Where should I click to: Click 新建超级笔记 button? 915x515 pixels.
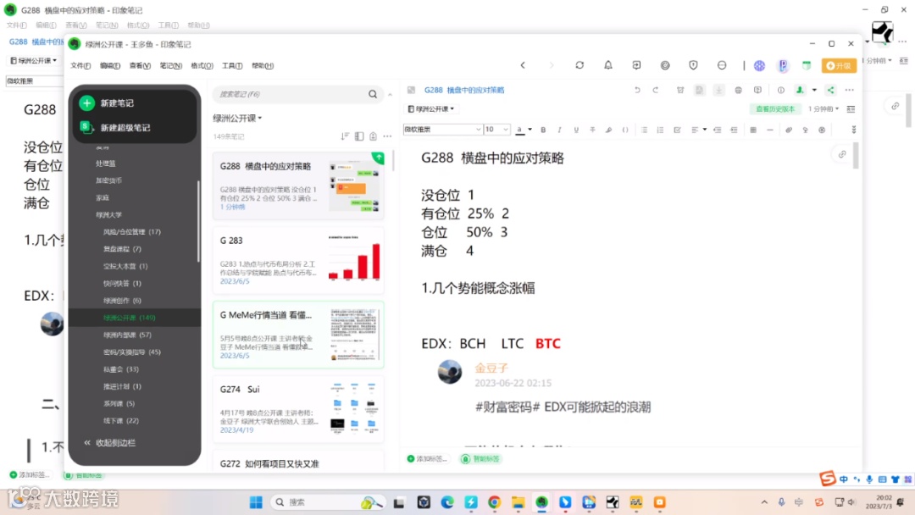coord(115,128)
